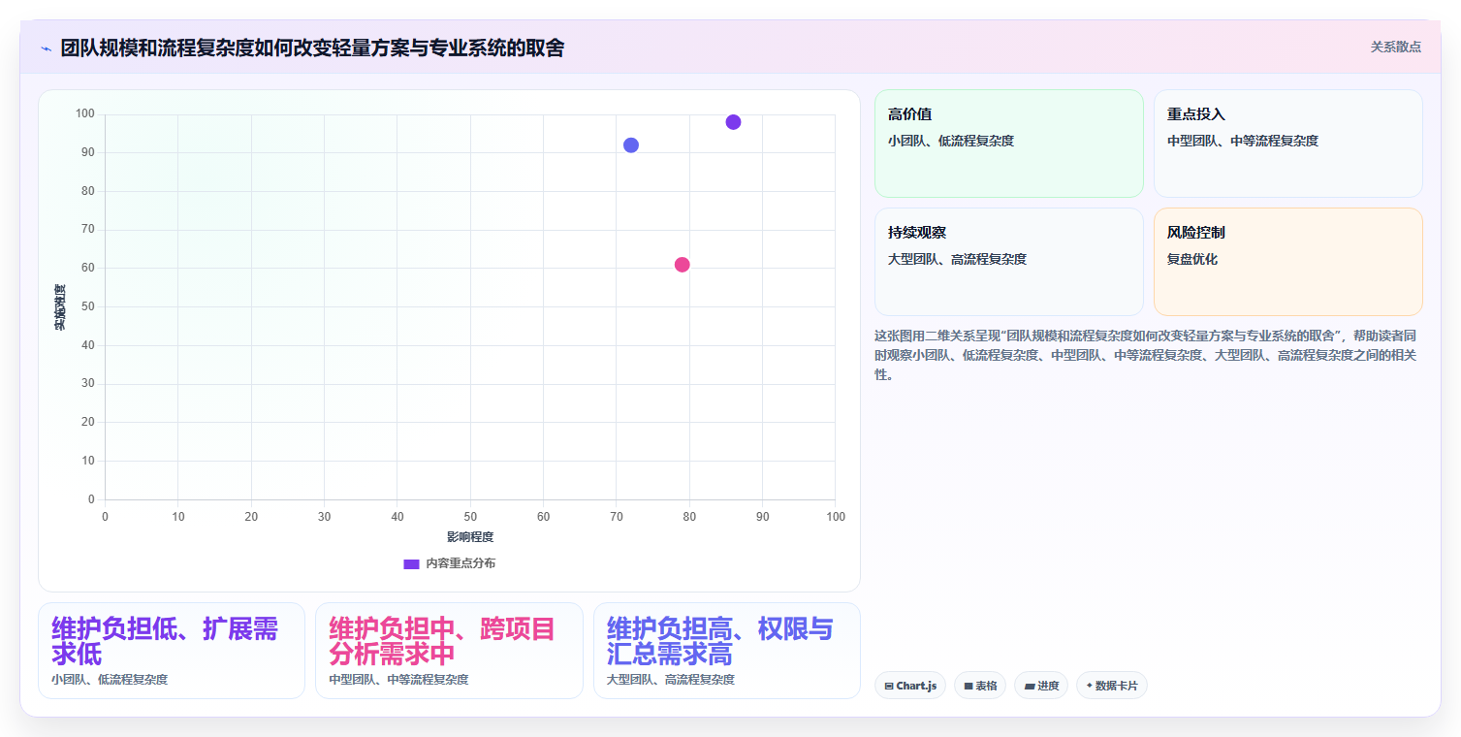Click the 中型团队、中等流程复杂度 caption under pink heading

(x=398, y=680)
